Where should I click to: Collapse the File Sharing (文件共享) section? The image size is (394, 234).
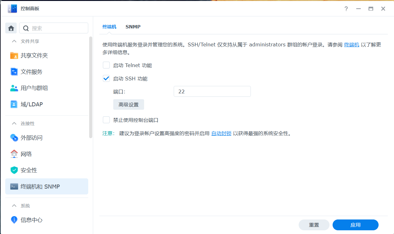point(14,41)
